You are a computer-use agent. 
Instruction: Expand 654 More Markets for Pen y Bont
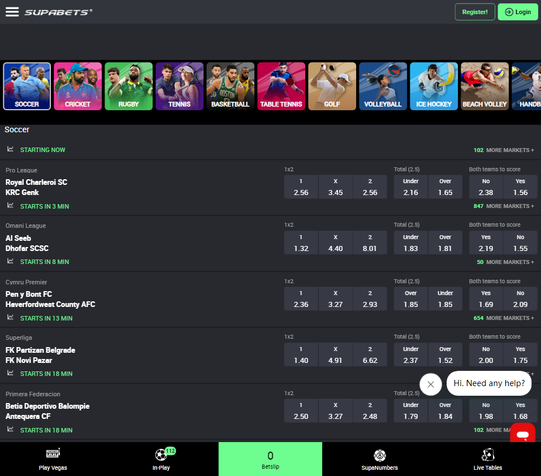(504, 318)
